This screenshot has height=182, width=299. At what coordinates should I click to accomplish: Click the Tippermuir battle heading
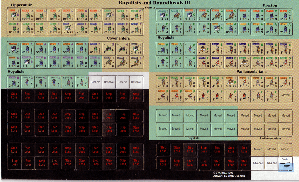coord(21,5)
